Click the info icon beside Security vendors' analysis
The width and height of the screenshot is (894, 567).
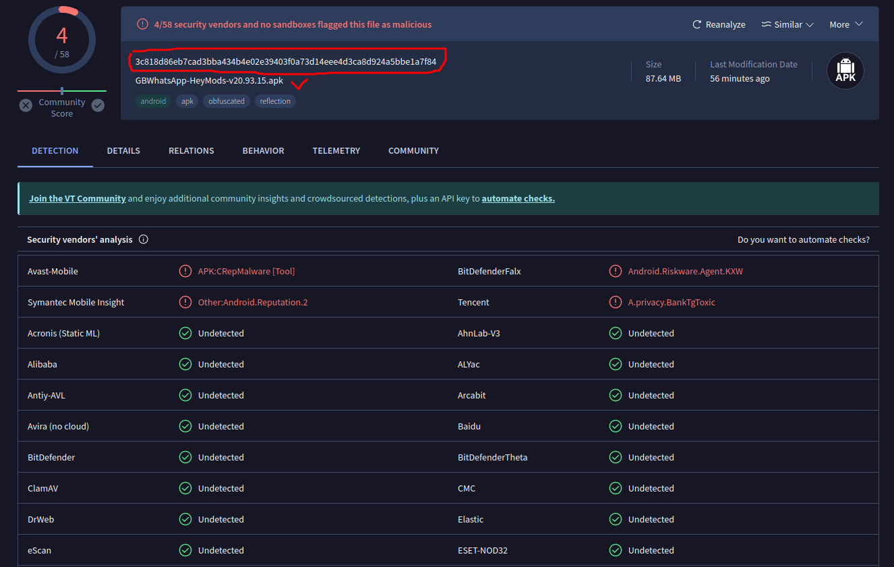pos(144,239)
